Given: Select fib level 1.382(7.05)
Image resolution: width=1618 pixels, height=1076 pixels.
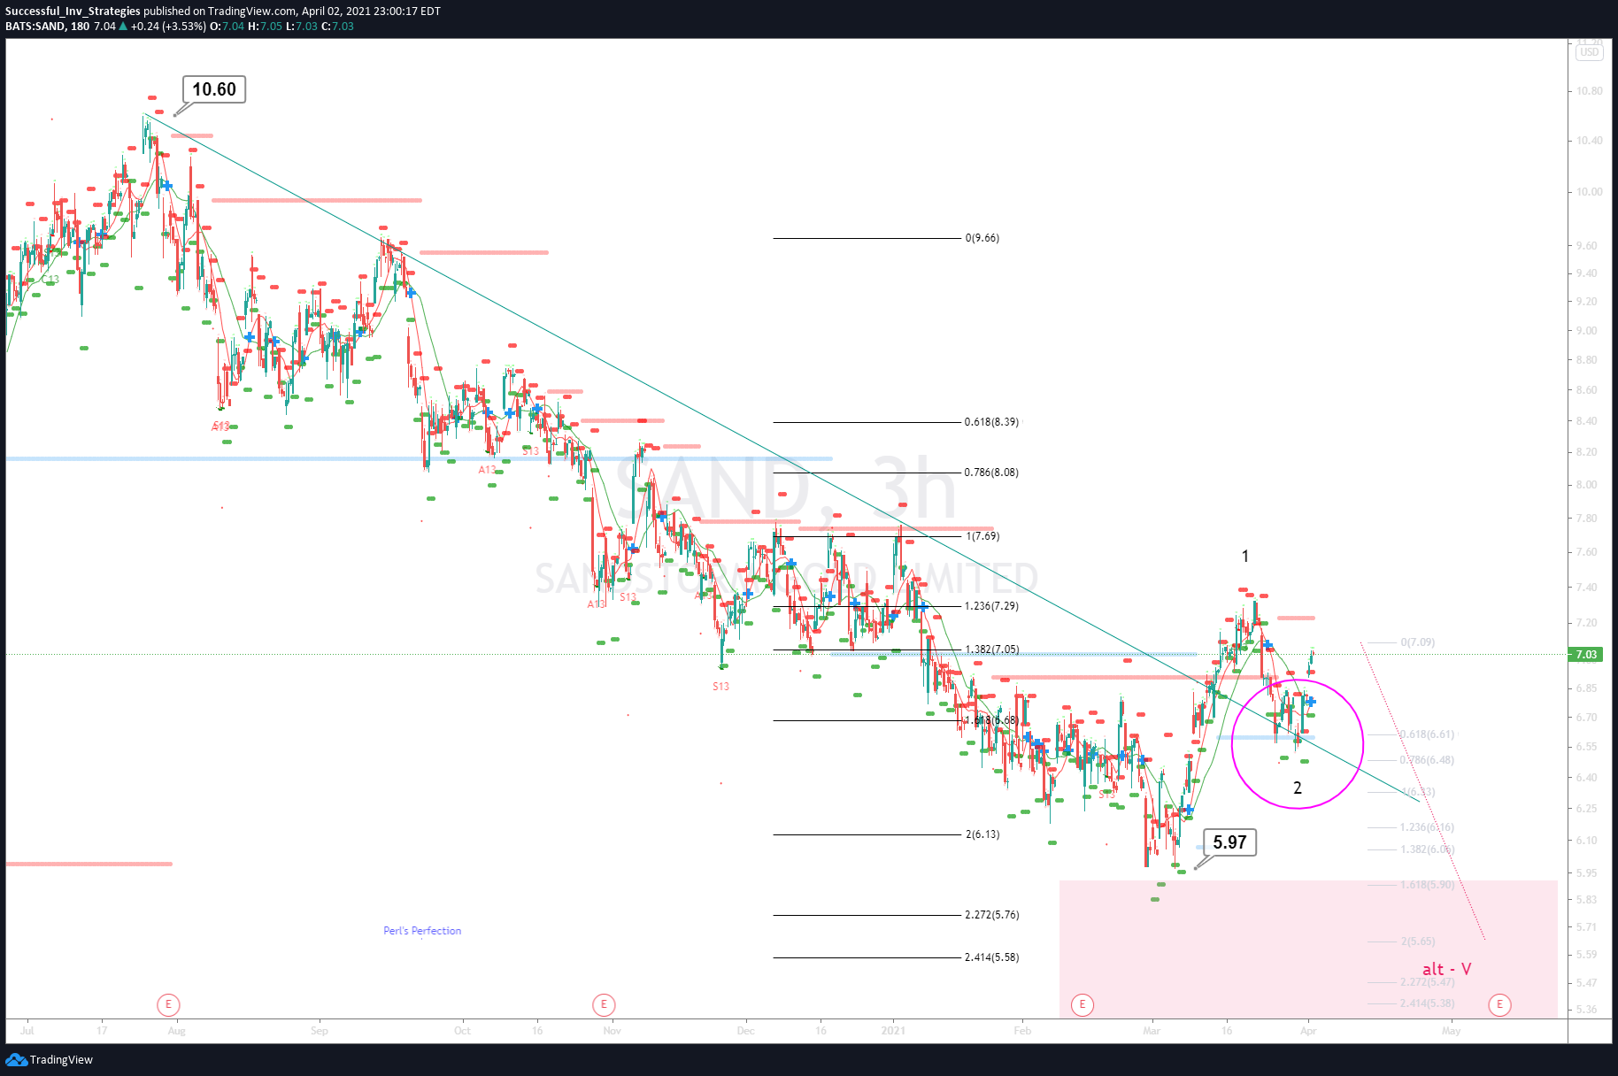Looking at the screenshot, I should [991, 649].
